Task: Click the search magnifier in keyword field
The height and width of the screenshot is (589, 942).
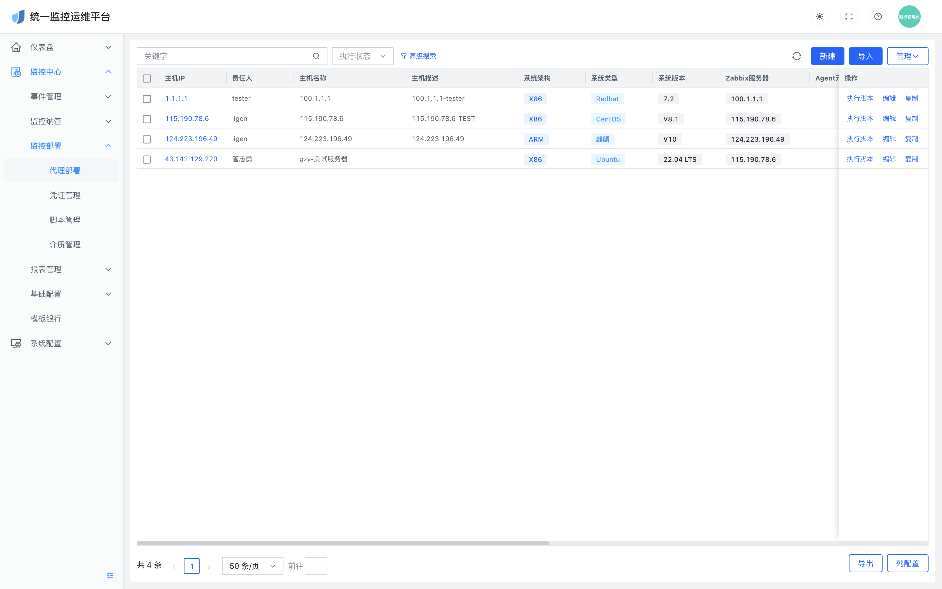Action: click(x=316, y=56)
